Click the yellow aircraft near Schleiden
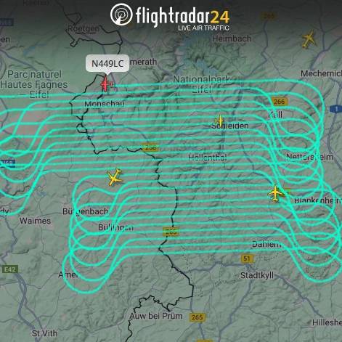This screenshot has height=342, width=342. tap(219, 121)
